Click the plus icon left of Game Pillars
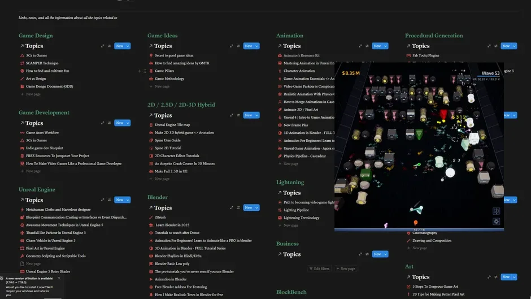The width and height of the screenshot is (531, 299). tap(140, 71)
